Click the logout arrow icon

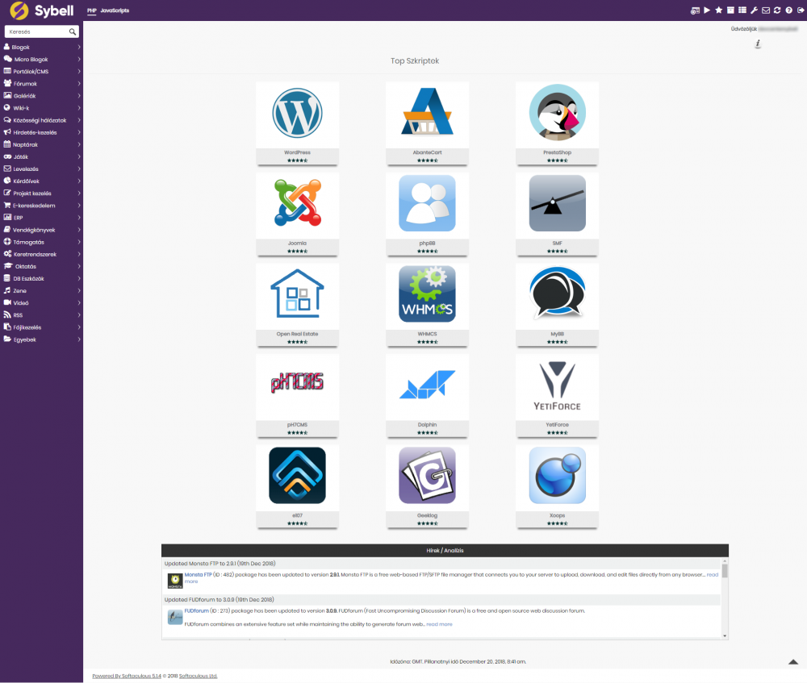801,10
